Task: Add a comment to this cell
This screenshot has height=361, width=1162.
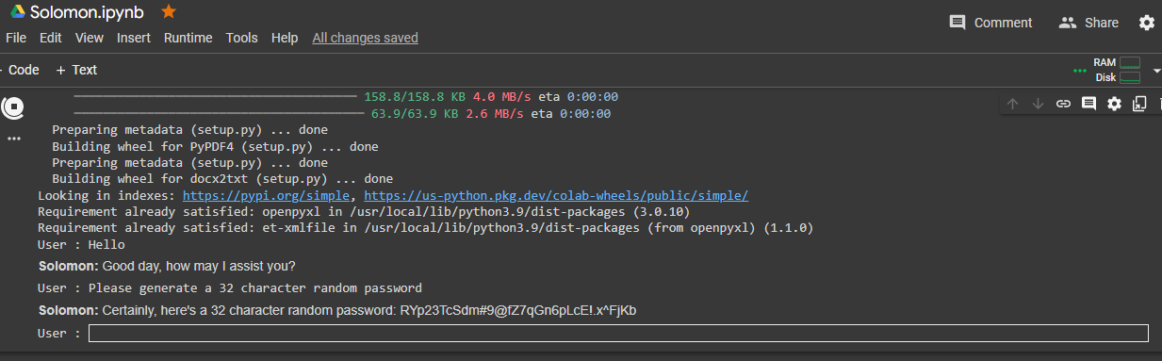Action: click(x=1088, y=104)
